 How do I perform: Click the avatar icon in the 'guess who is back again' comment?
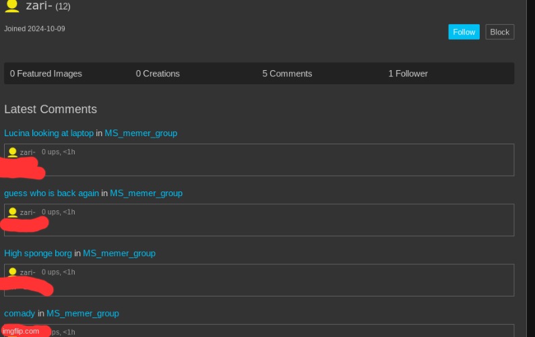(12, 212)
